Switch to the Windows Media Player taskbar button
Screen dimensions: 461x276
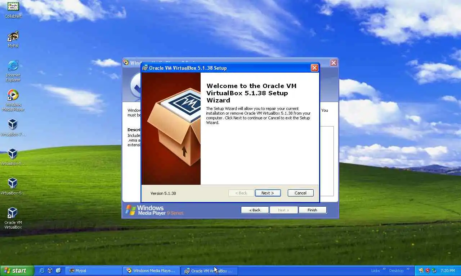(x=151, y=271)
